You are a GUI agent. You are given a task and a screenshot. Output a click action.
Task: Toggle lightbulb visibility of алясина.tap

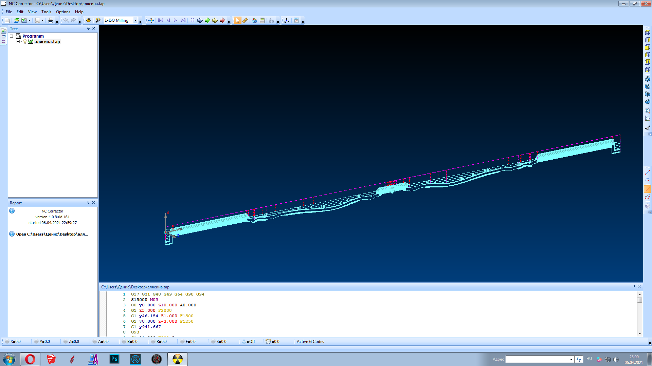tap(25, 42)
